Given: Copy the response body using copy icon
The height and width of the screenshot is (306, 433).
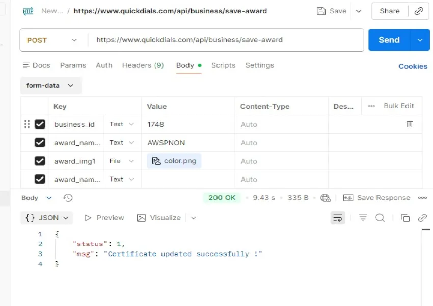Looking at the screenshot, I should tap(405, 218).
